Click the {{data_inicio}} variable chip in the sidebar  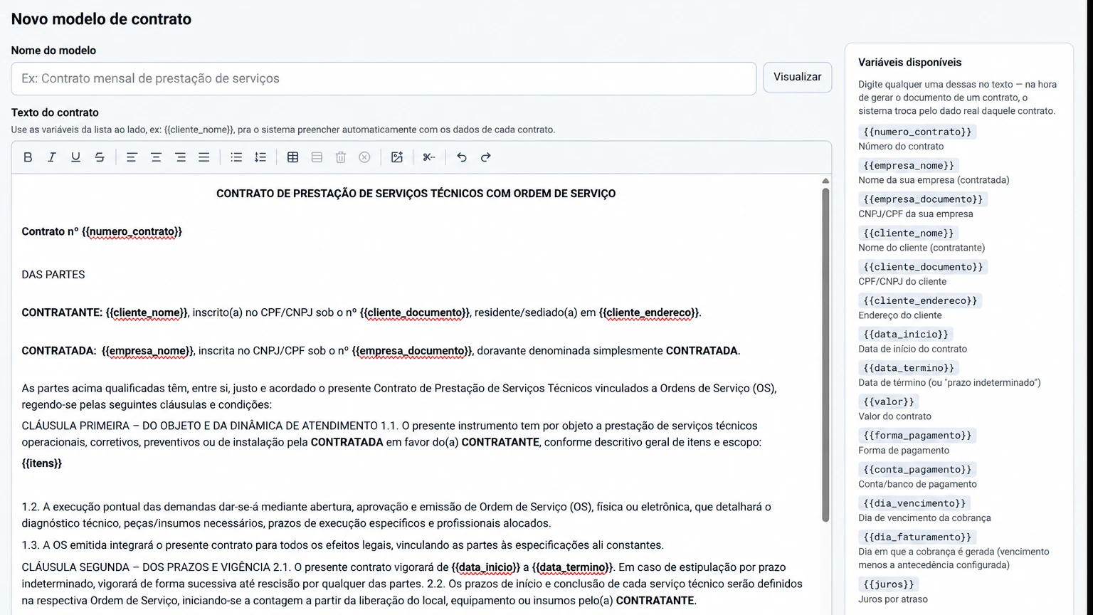(906, 335)
